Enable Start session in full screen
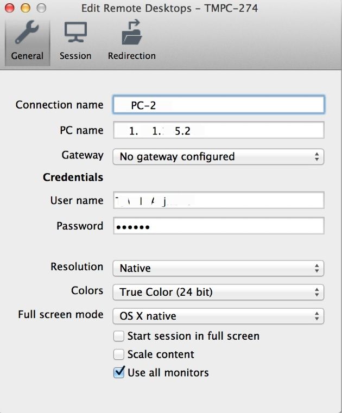 tap(119, 336)
